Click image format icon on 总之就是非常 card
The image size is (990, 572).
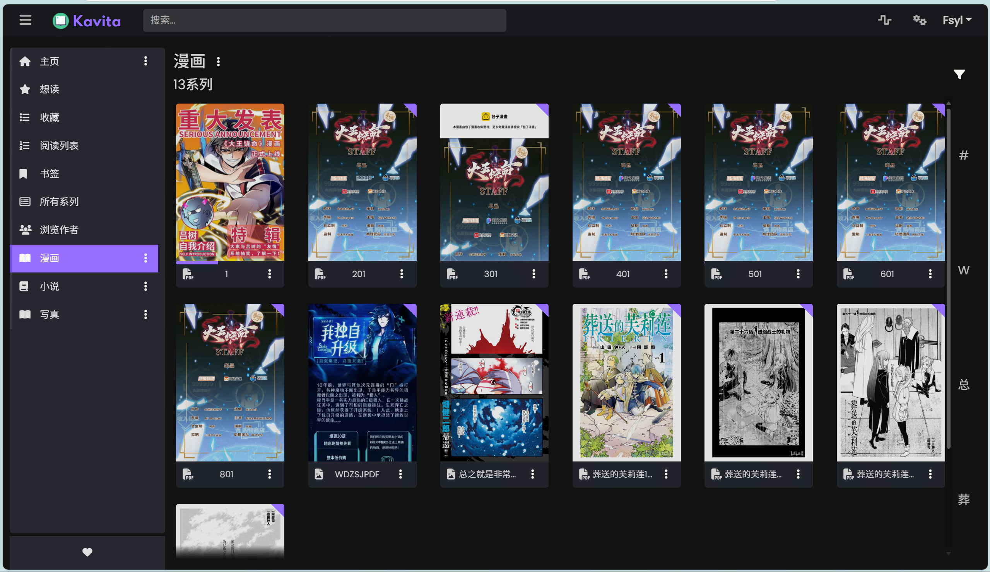(x=451, y=474)
